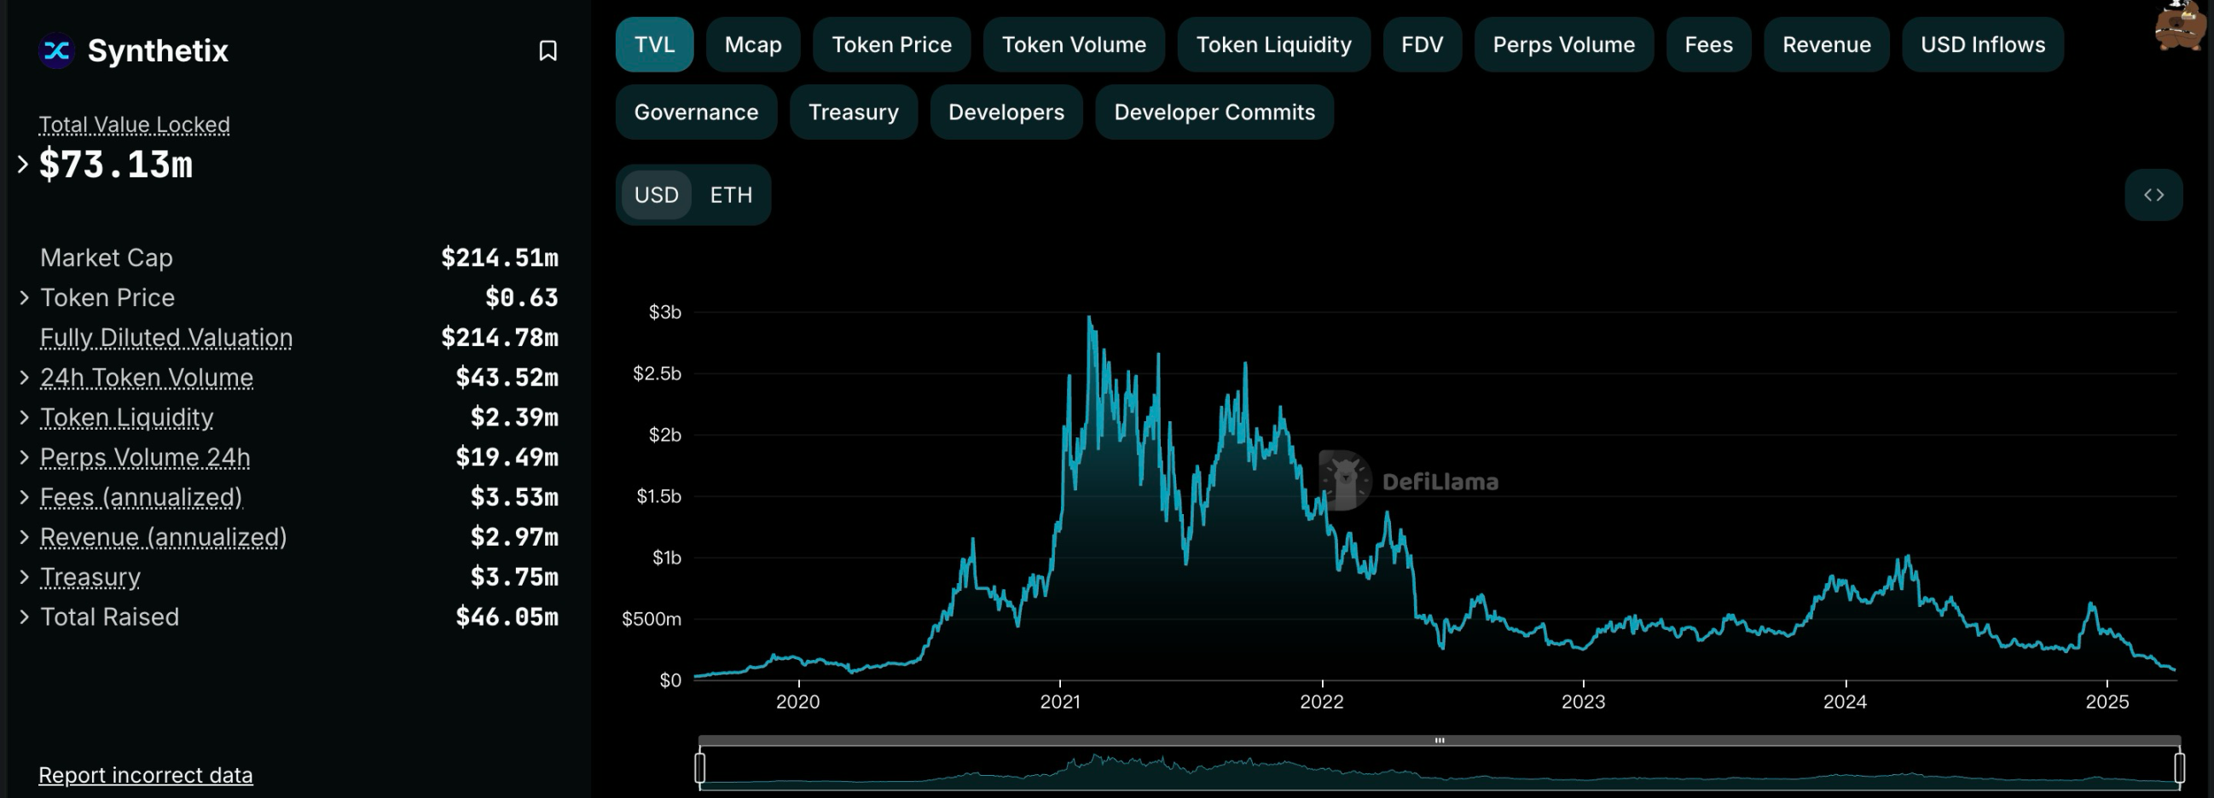The width and height of the screenshot is (2214, 798).
Task: Click the mini overview chart in the range selector
Action: (1440, 769)
